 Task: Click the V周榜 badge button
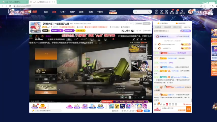pos(46,31)
